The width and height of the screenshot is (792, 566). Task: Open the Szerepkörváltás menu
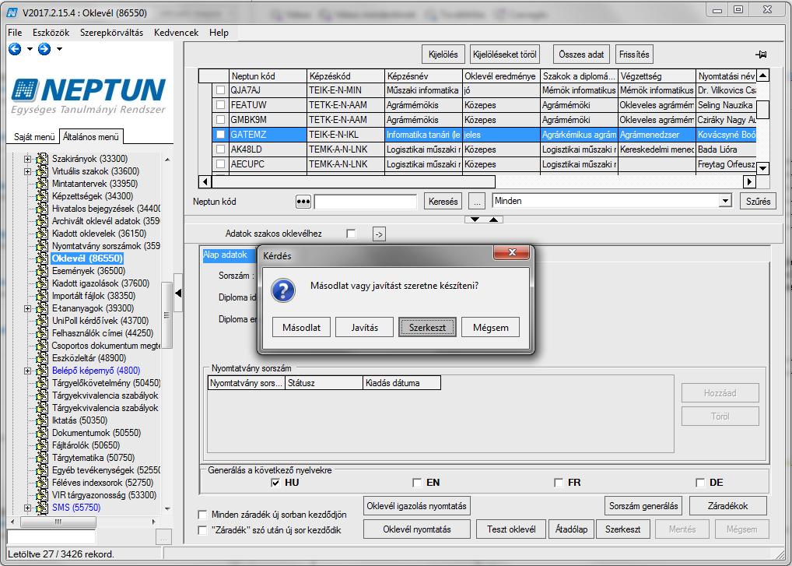[x=111, y=33]
